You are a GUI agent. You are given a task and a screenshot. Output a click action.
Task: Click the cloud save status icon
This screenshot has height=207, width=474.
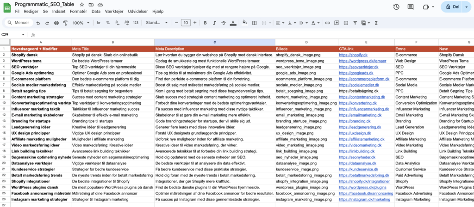[100, 5]
